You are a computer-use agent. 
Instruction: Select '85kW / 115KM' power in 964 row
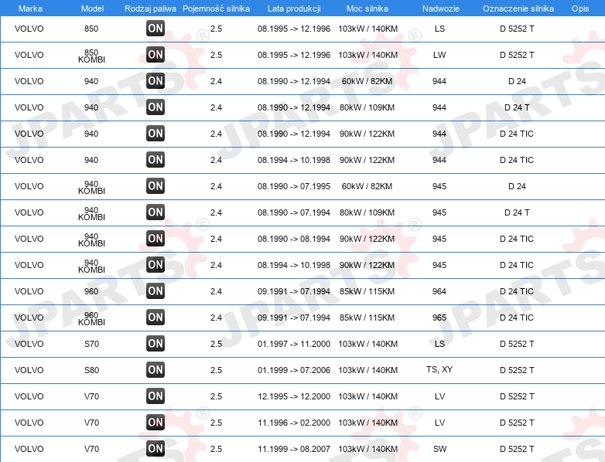[367, 291]
